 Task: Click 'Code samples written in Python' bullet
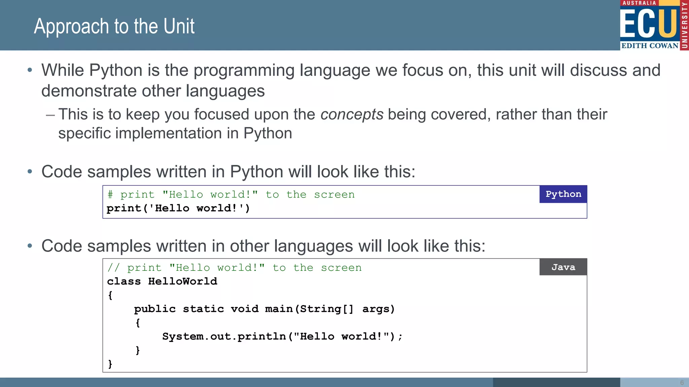coord(228,172)
